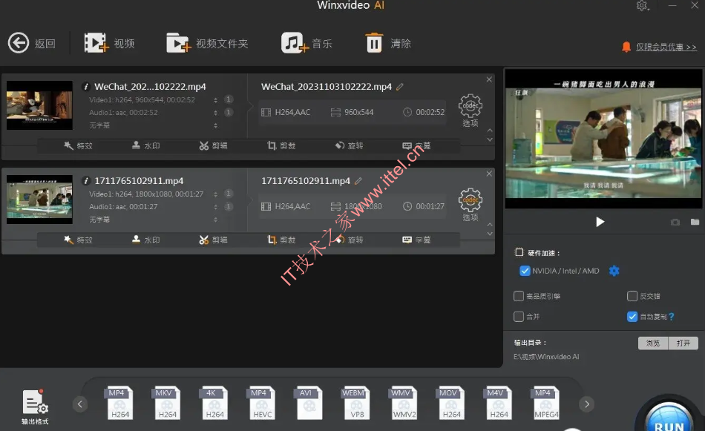The width and height of the screenshot is (705, 431).
Task: Show file info for WeChat_202...102222.mp4
Action: point(86,87)
